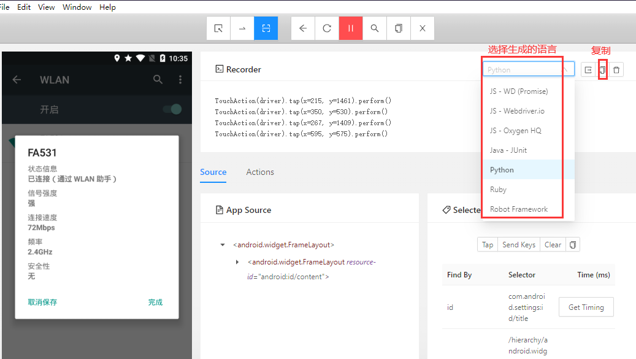The height and width of the screenshot is (359, 636).
Task: Open the code language dropdown showing Python
Action: click(527, 69)
